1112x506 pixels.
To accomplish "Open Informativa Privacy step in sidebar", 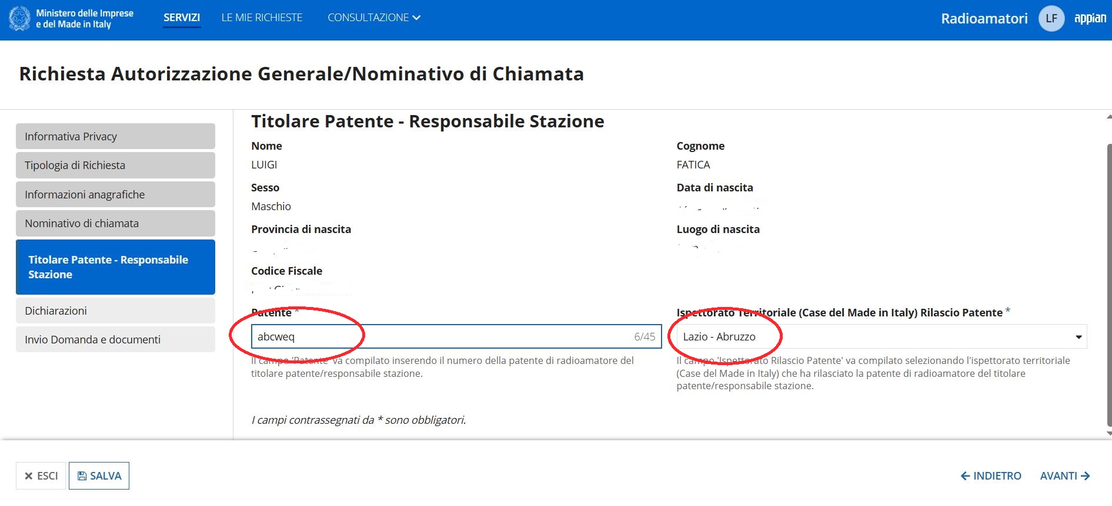I will [115, 136].
